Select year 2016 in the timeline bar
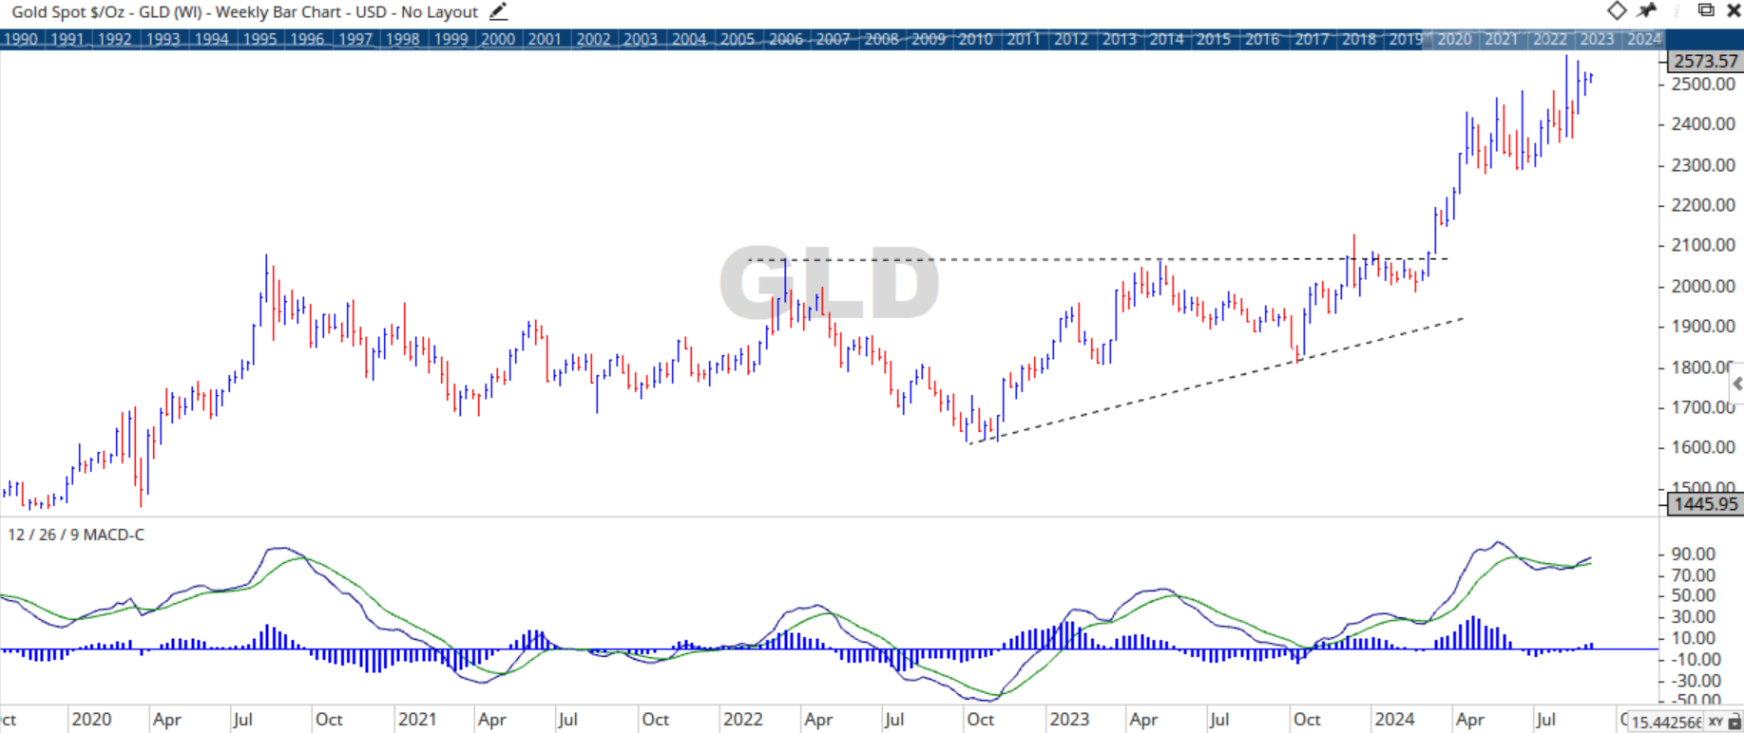Image resolution: width=1744 pixels, height=733 pixels. [x=1262, y=39]
